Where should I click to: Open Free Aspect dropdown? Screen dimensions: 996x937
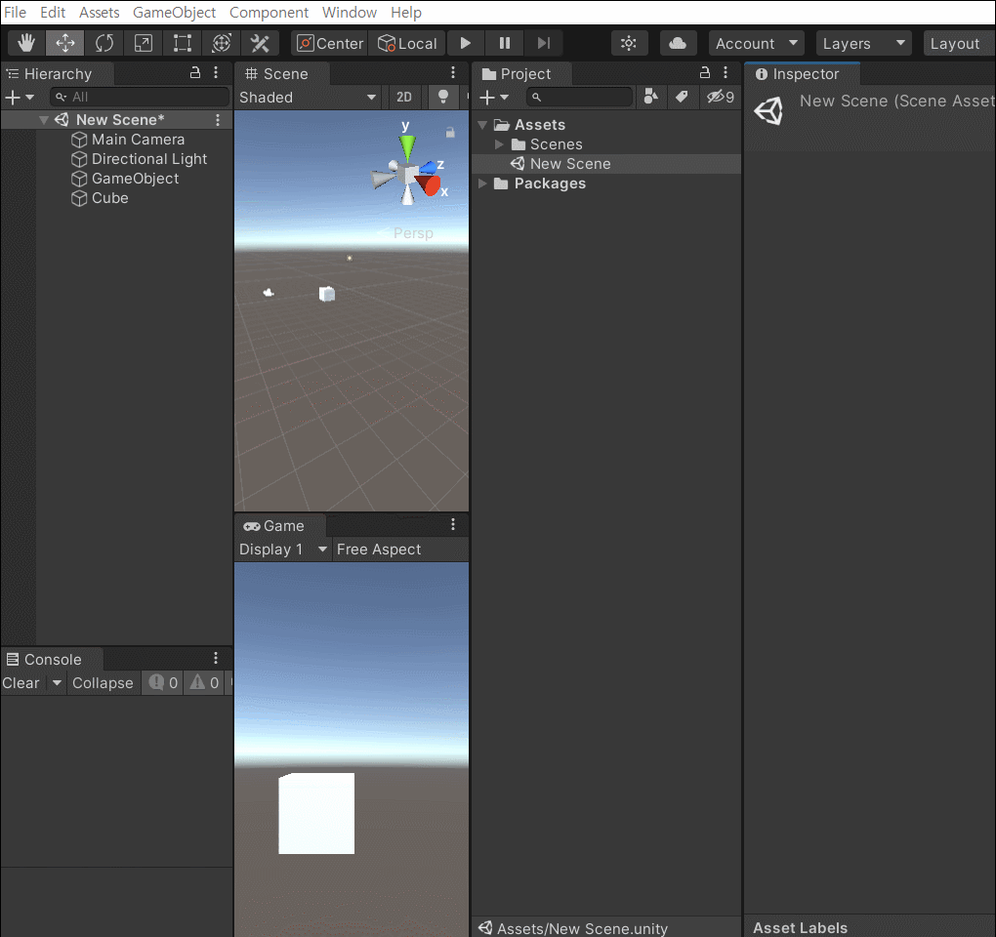click(379, 550)
